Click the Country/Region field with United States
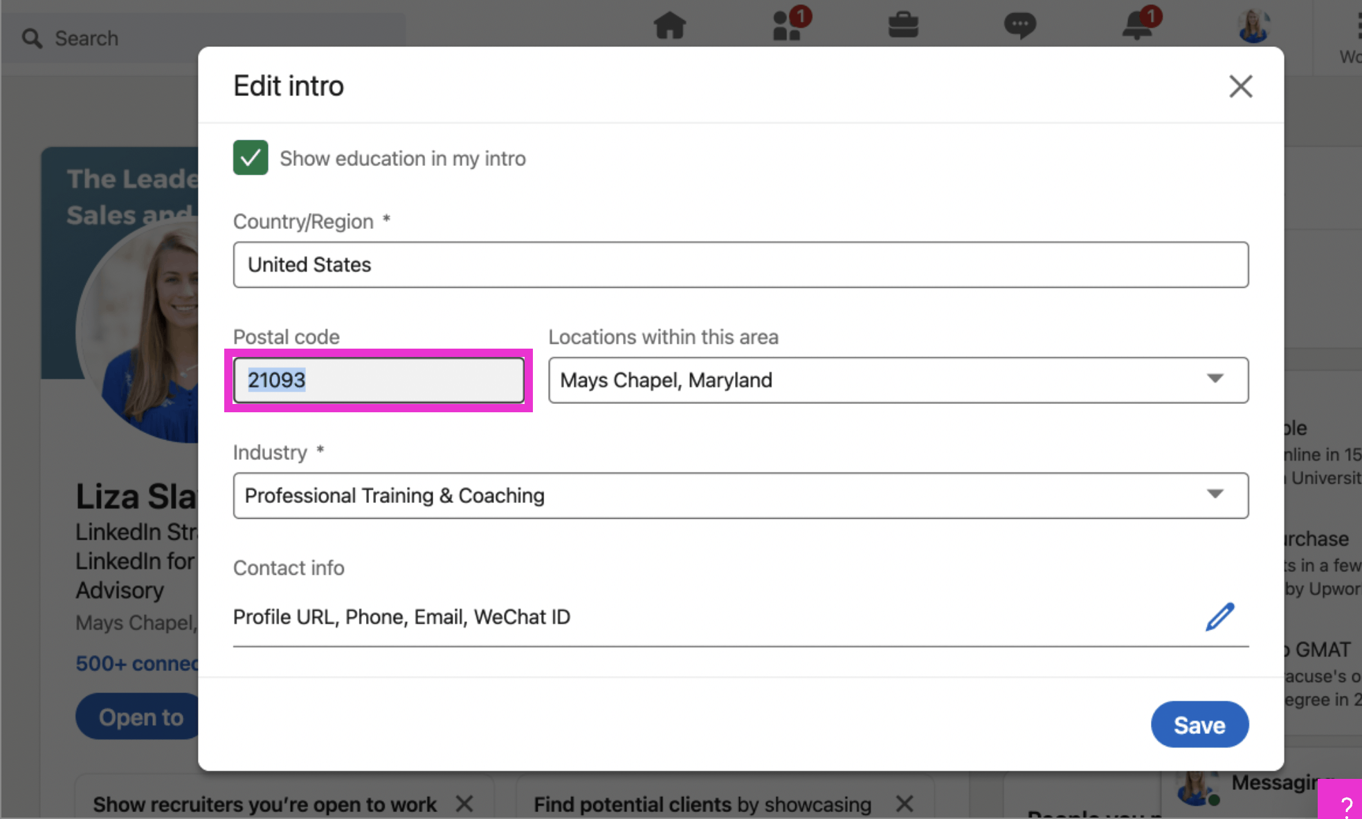The image size is (1362, 819). (741, 264)
